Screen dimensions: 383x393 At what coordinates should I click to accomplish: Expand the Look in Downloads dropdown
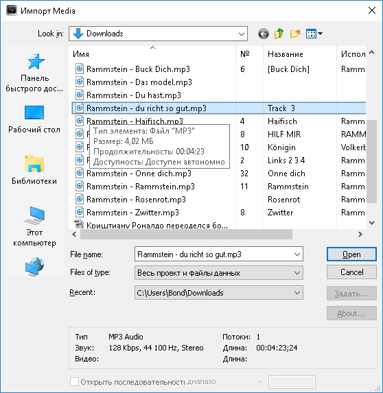(x=242, y=34)
